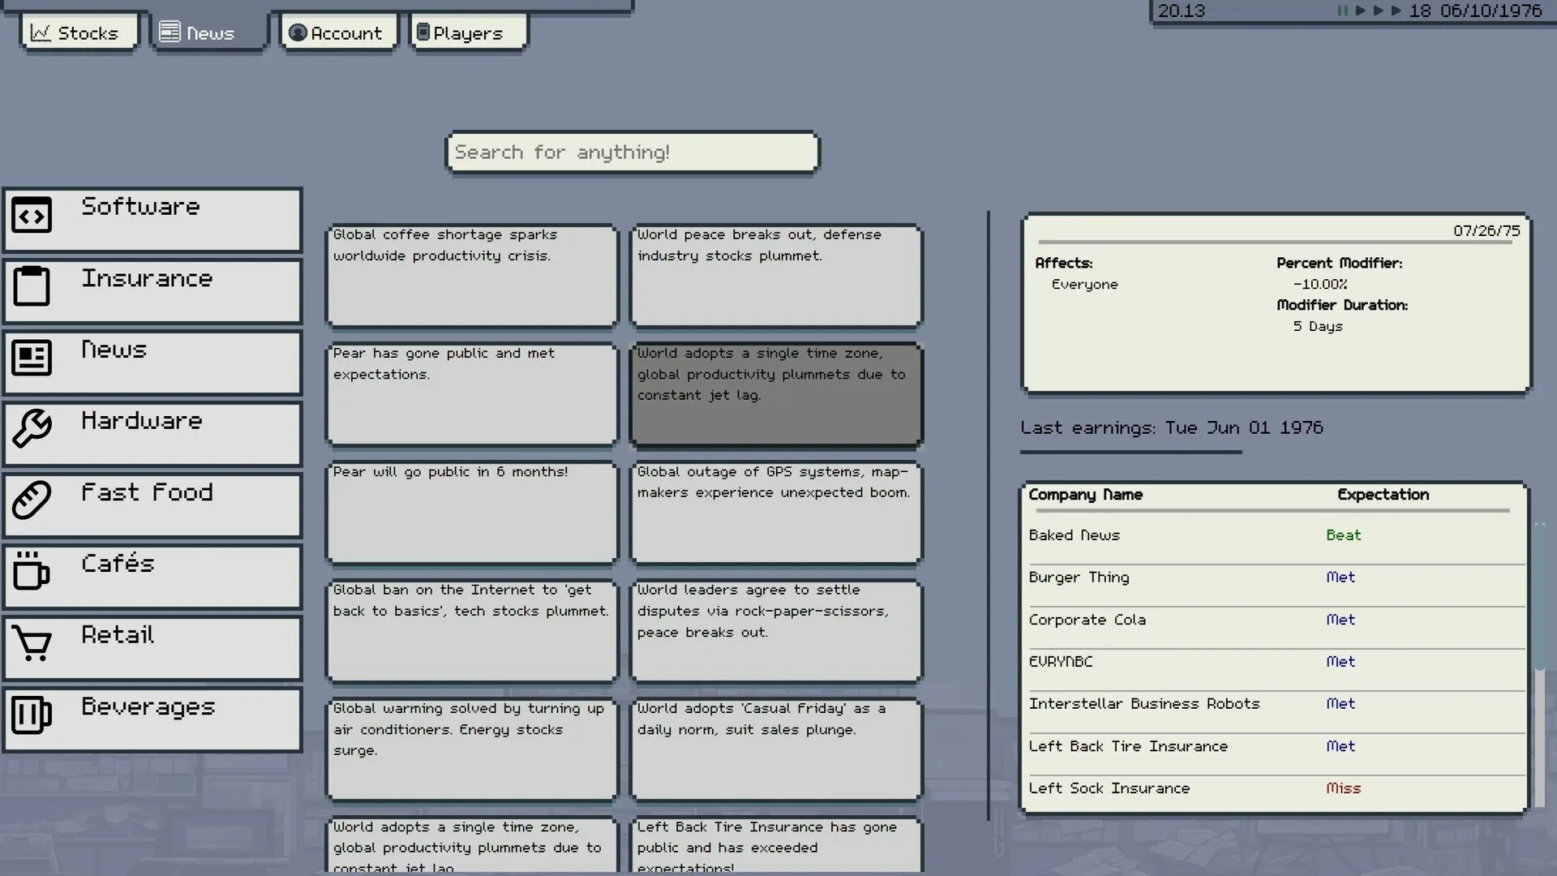Open the Retail shopping cart category
Screen dimensions: 1557x876
[152, 647]
